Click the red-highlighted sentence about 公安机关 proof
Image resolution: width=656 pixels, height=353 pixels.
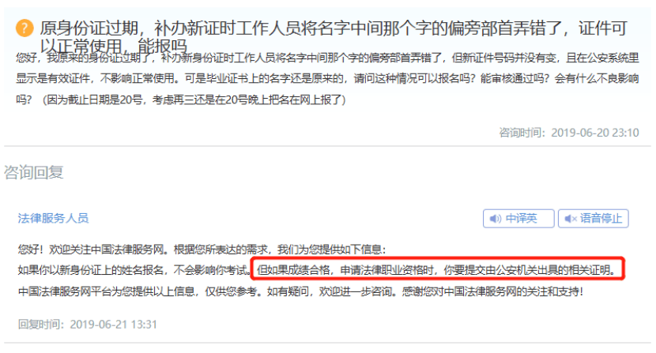click(x=438, y=270)
